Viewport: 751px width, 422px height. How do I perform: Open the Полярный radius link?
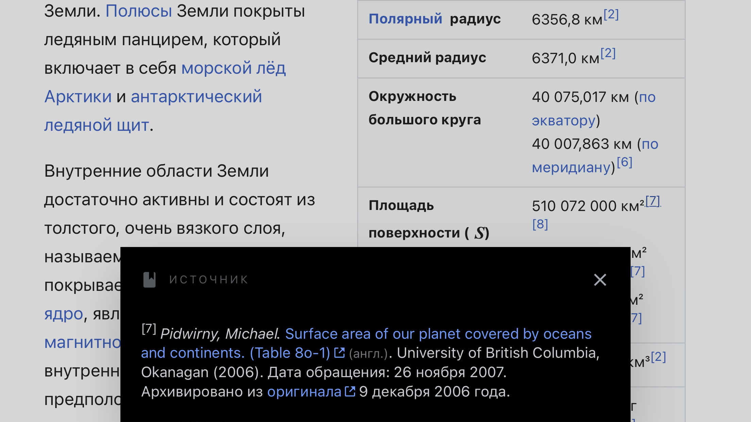405,19
